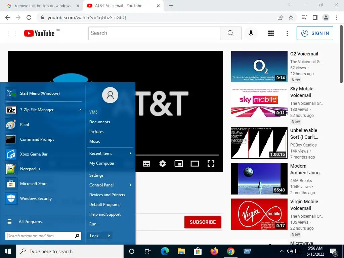
Task: Click the start menu user avatar picture
Action: click(x=110, y=95)
